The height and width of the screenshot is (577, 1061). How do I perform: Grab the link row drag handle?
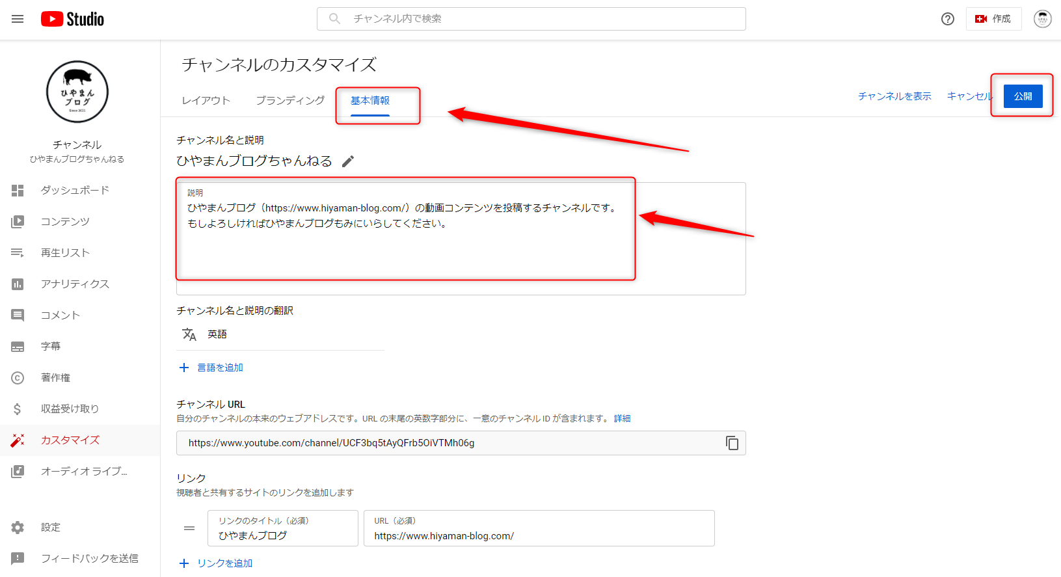(x=189, y=528)
